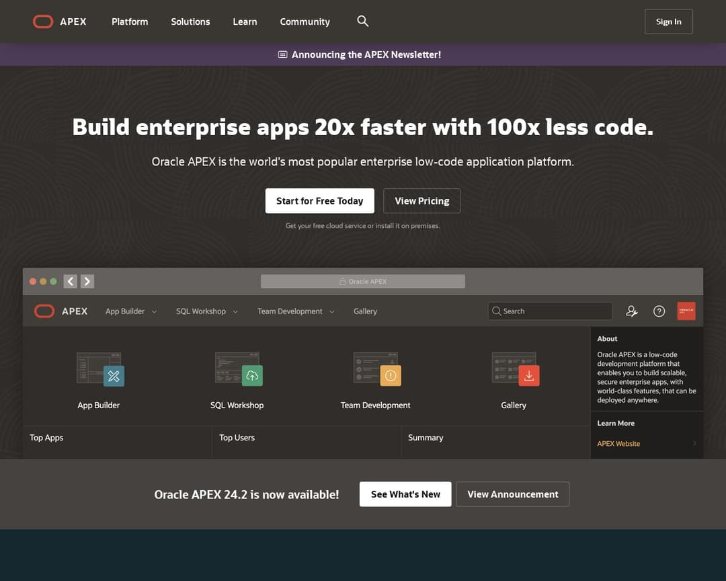Open the APEX Website link

618,443
